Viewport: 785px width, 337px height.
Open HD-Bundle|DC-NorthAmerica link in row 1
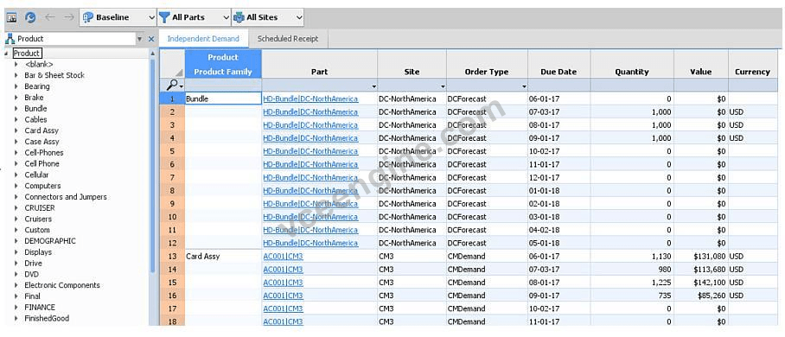[310, 99]
